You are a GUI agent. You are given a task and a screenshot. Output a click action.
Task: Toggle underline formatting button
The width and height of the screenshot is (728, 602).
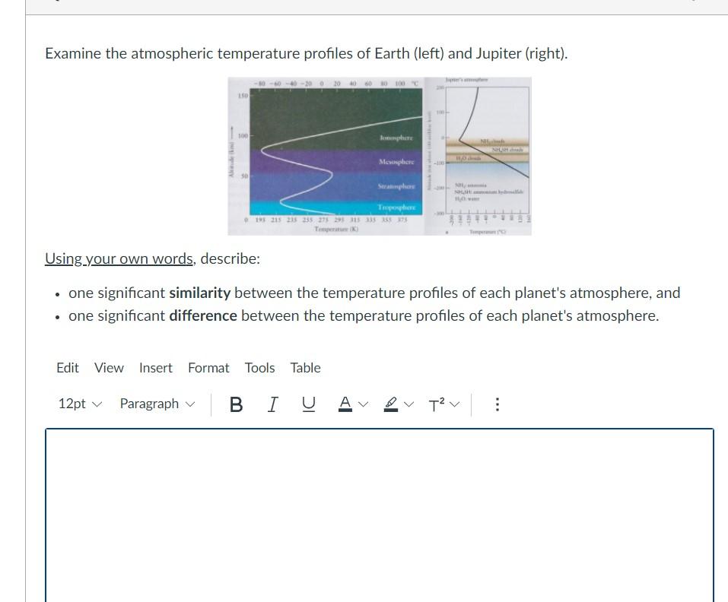[308, 404]
